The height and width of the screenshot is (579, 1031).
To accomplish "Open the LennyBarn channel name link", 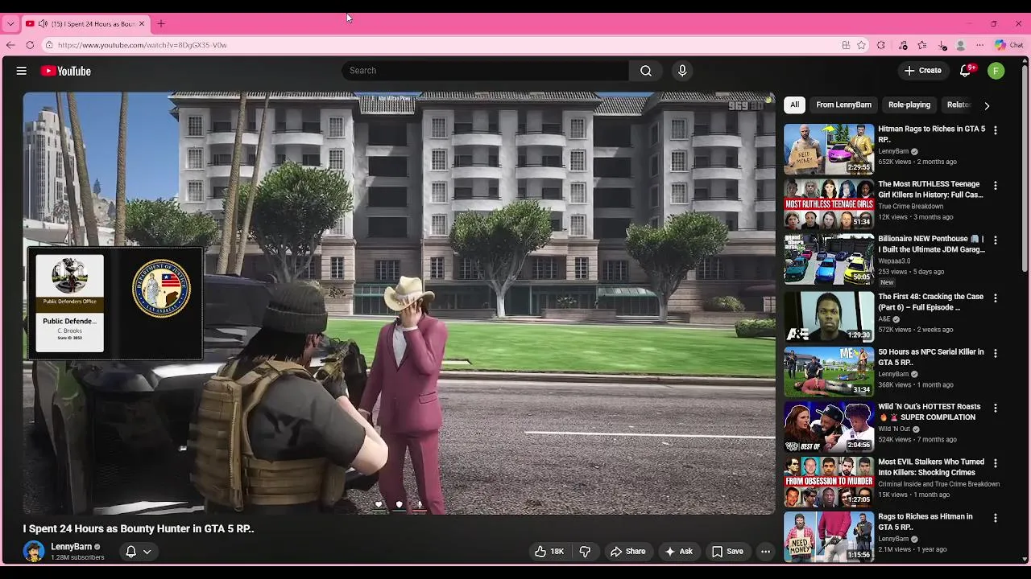I will pos(71,547).
